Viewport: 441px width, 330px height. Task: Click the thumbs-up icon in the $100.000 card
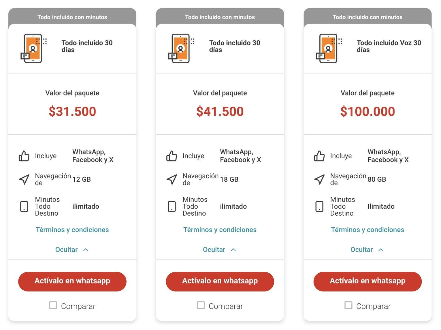point(319,156)
